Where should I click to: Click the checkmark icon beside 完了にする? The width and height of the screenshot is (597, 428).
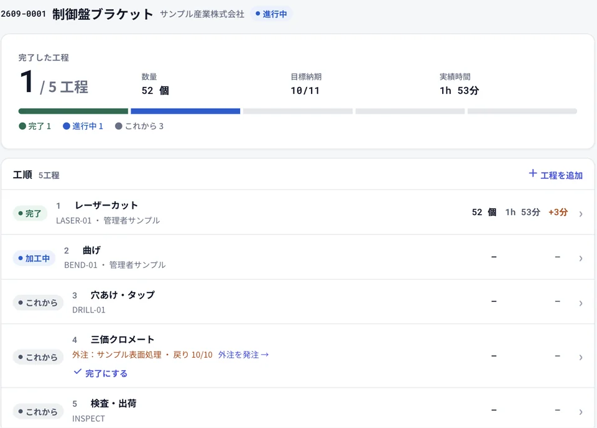click(x=77, y=371)
